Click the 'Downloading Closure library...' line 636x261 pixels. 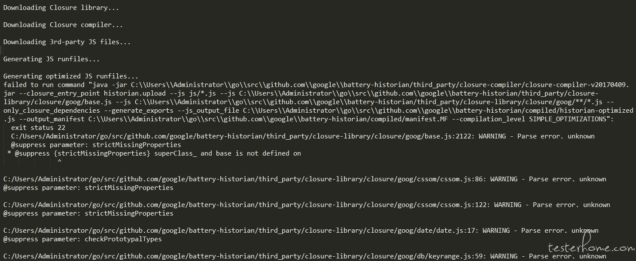tap(61, 8)
